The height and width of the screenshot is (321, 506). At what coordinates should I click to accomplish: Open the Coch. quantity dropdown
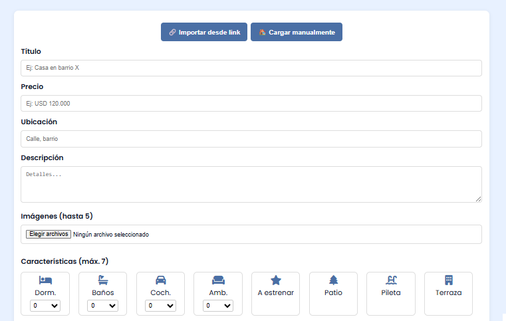tap(160, 306)
